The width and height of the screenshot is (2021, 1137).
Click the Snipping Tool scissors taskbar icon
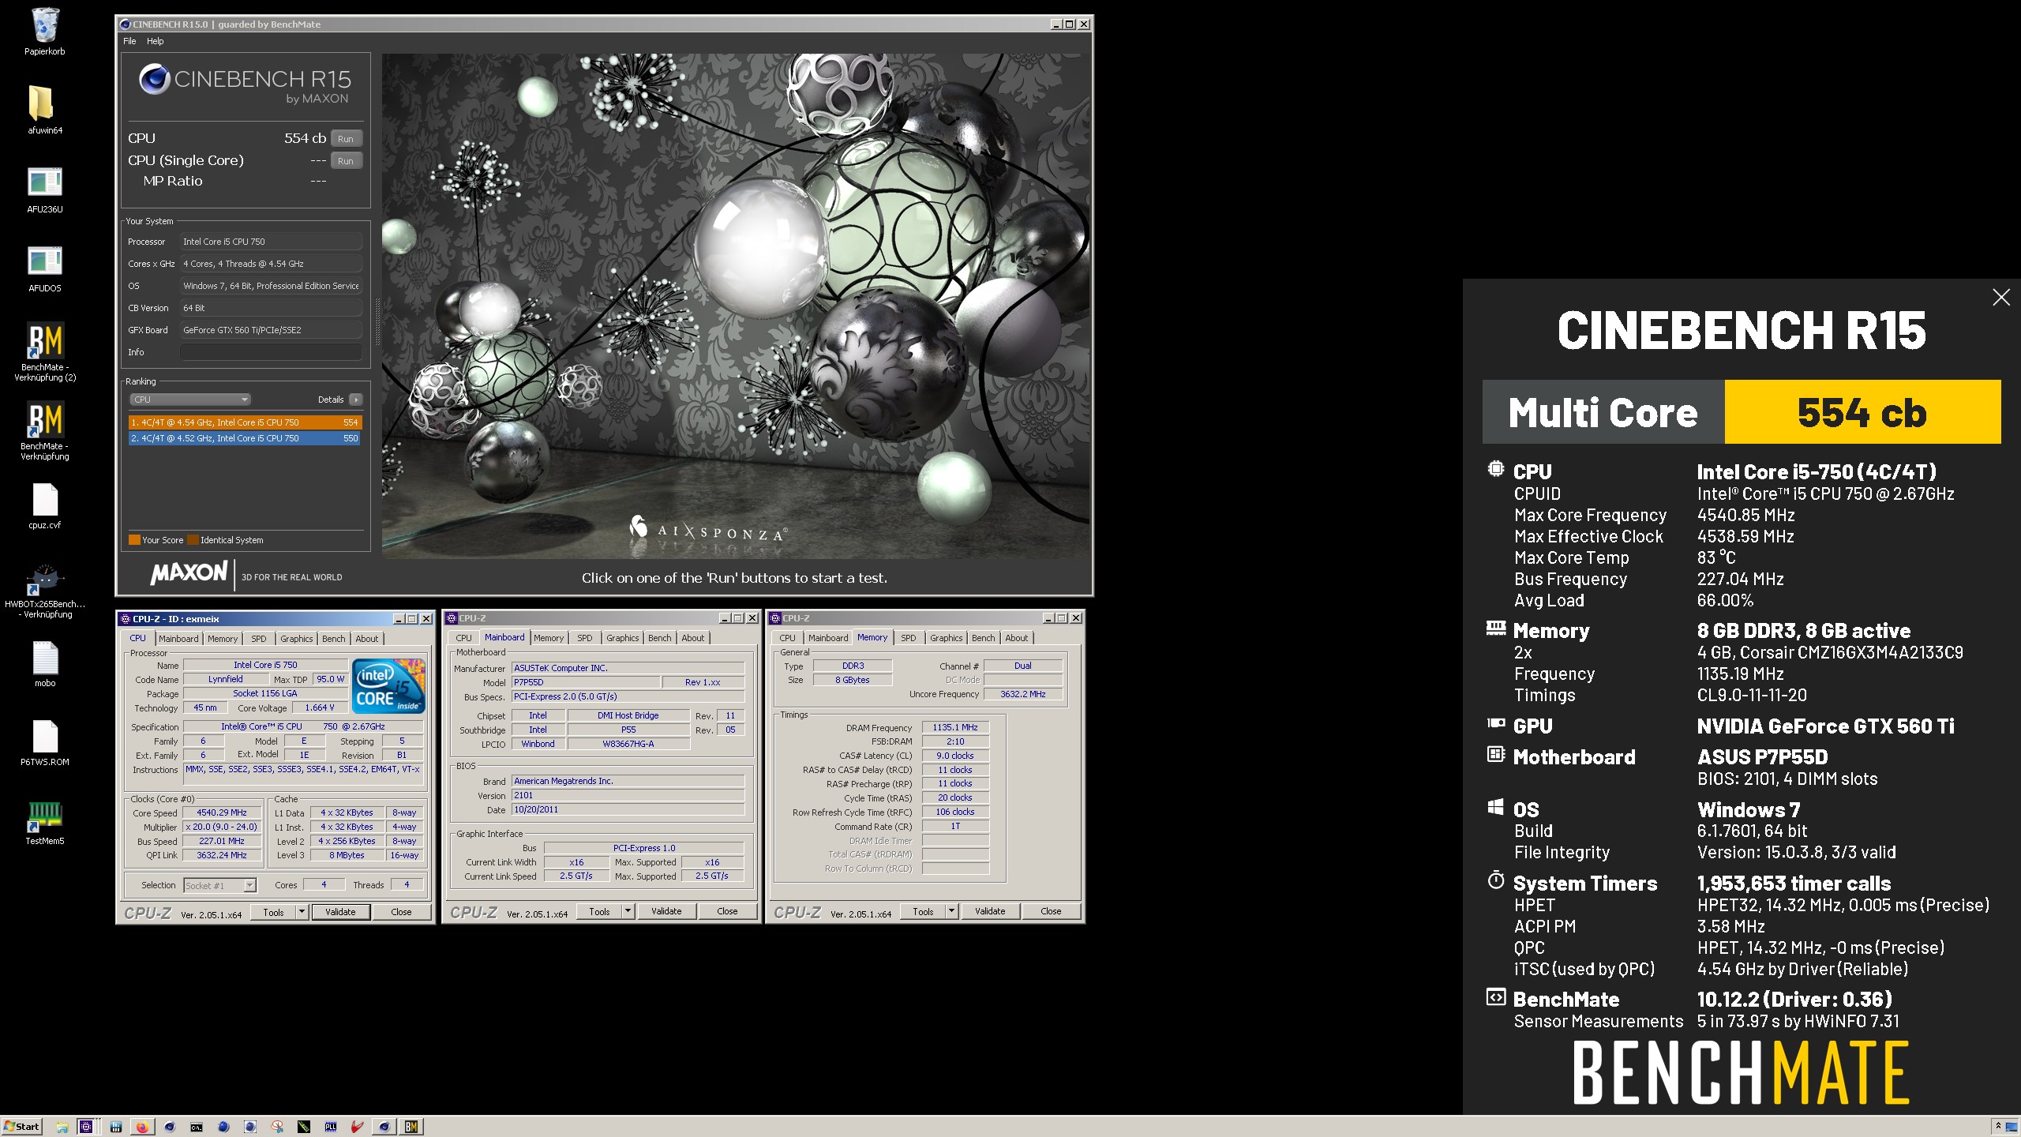(x=277, y=1127)
